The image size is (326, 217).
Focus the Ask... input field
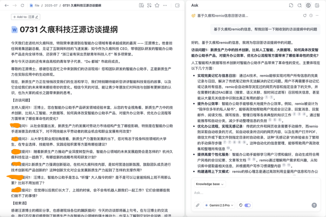tap(256, 193)
